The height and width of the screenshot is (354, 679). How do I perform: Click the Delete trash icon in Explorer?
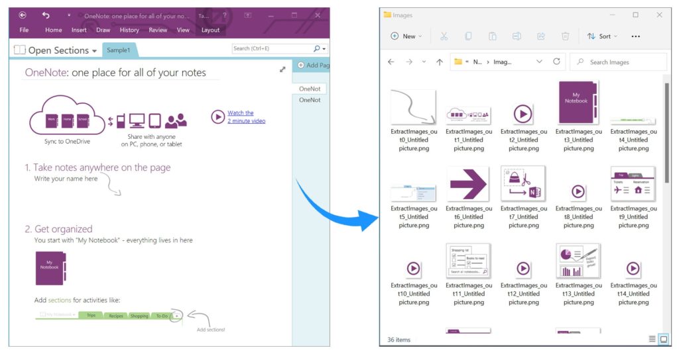(565, 36)
